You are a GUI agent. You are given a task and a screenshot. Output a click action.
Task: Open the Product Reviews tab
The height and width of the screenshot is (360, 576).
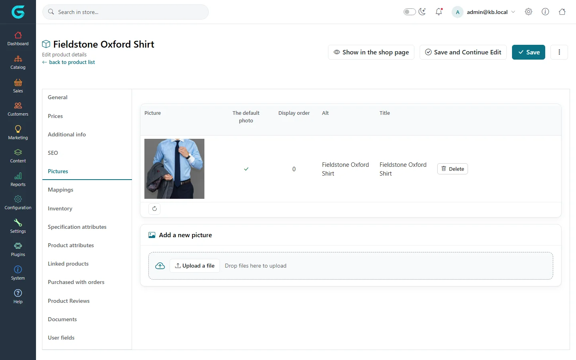point(87,301)
